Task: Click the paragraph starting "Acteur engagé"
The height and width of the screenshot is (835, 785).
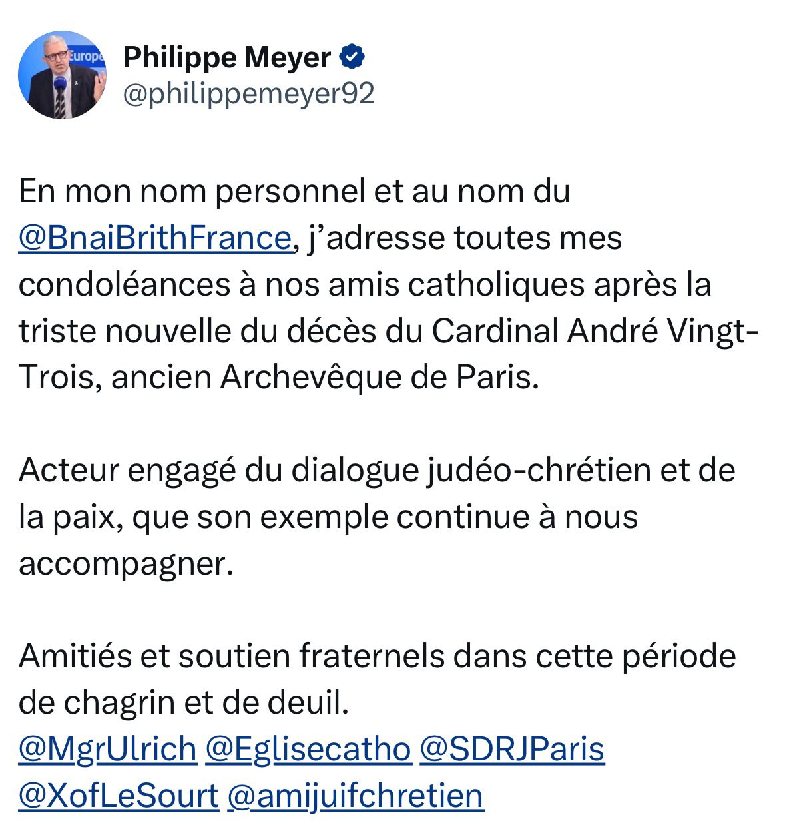Action: [x=377, y=517]
